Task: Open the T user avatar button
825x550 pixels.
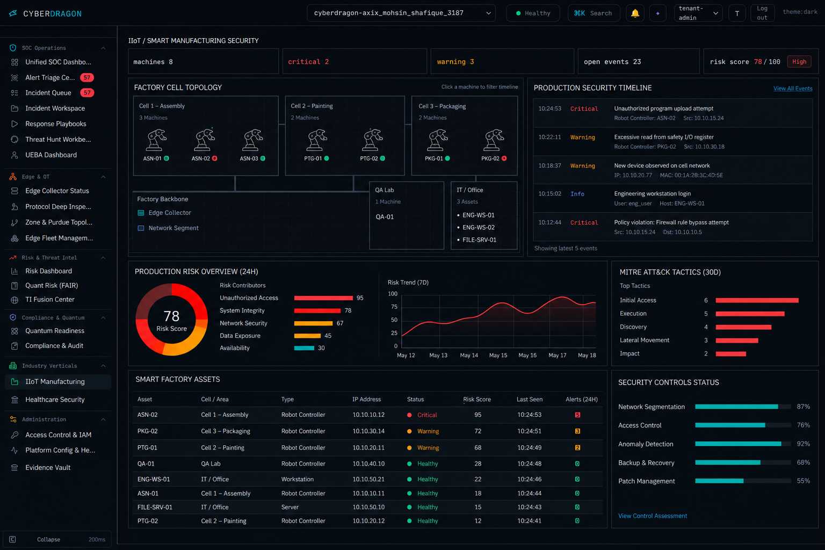Action: [737, 13]
